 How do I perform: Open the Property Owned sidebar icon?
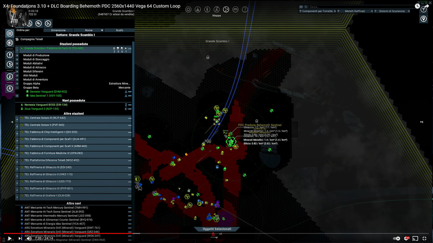pos(10,43)
